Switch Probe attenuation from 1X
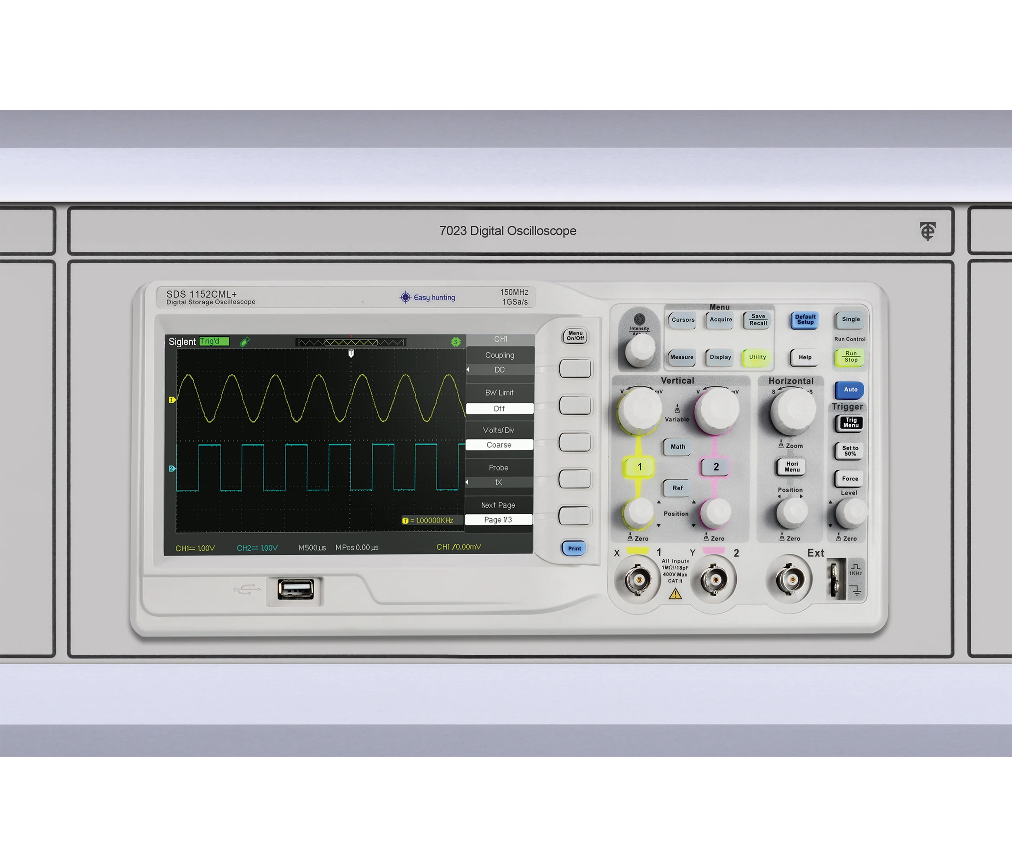Viewport: 1012px width, 867px height. coord(575,479)
